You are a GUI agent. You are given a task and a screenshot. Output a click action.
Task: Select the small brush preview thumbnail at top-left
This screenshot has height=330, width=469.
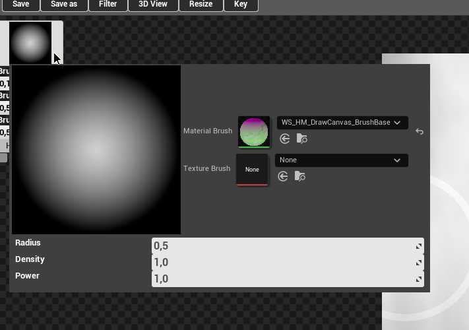pyautogui.click(x=30, y=43)
